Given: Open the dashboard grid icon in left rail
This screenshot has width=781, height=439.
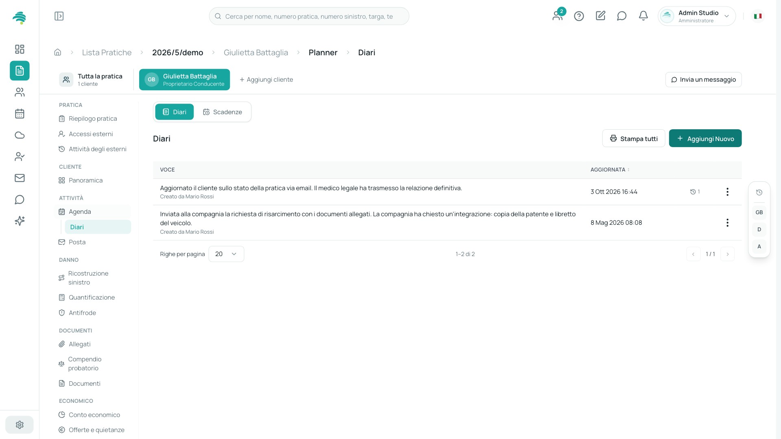Looking at the screenshot, I should coord(20,49).
